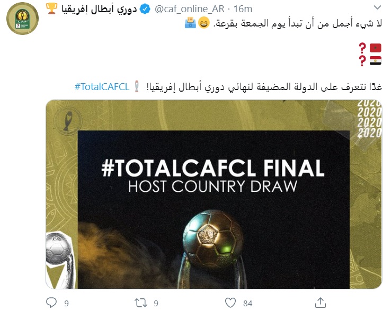Click the retweet arrows icon
Image resolution: width=391 pixels, height=310 pixels.
(141, 303)
